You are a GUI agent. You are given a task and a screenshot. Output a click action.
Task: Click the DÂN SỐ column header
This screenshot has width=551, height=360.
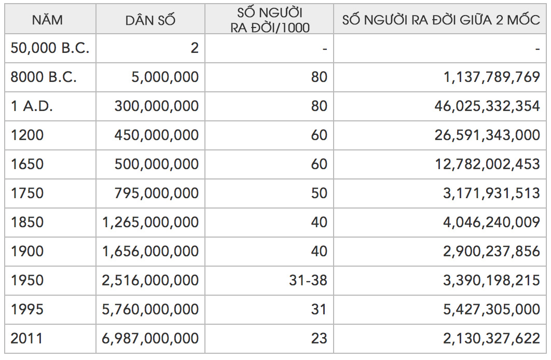[x=150, y=20]
